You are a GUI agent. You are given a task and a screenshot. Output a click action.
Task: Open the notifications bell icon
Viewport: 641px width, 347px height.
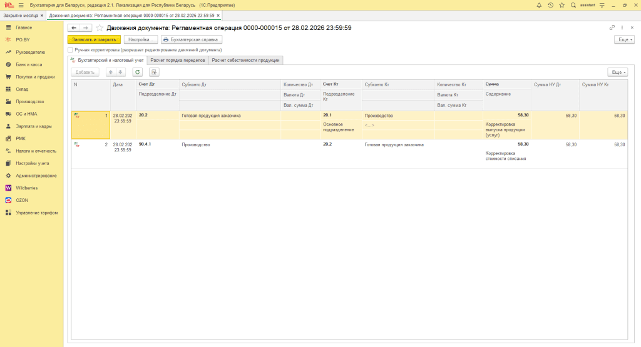point(539,5)
